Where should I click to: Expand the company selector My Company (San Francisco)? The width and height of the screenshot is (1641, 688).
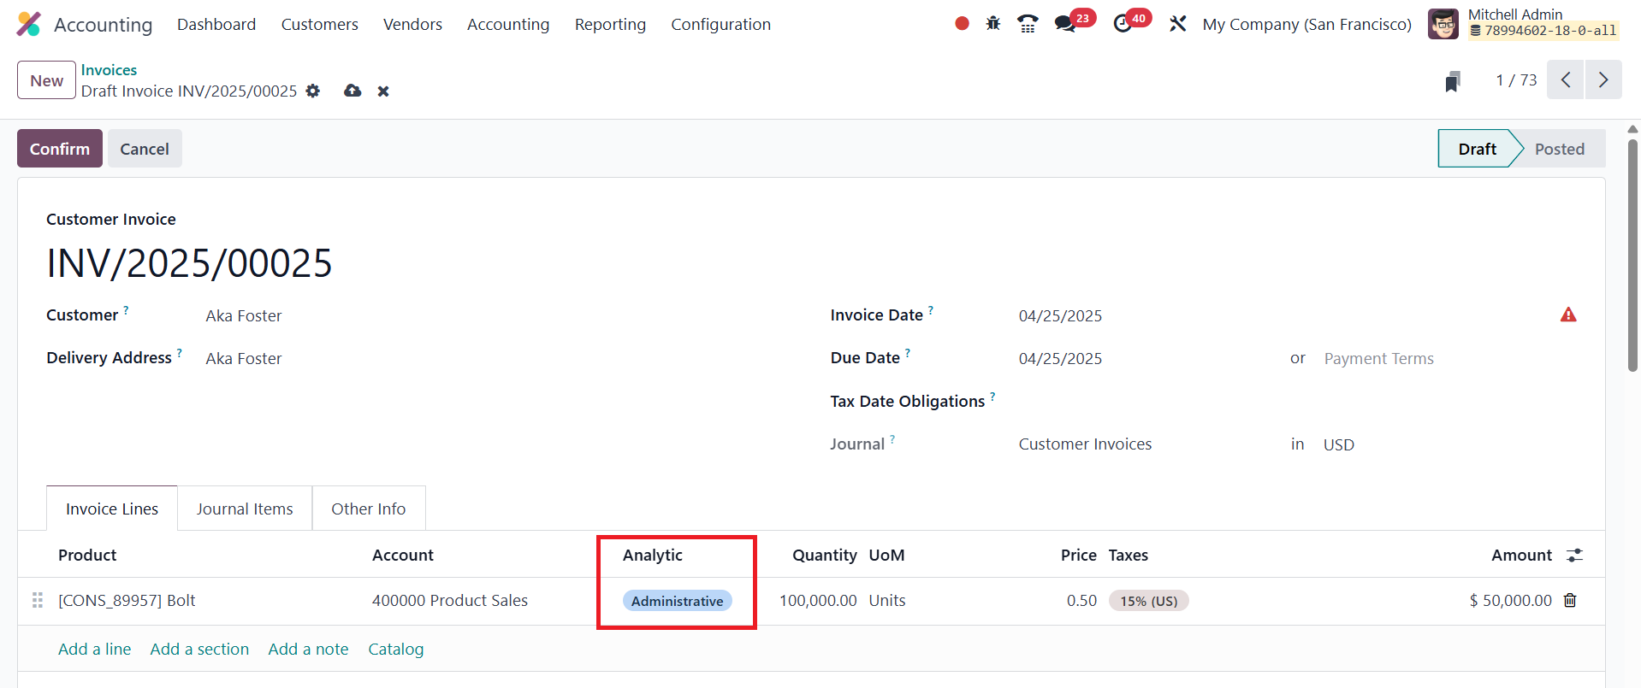tap(1306, 24)
